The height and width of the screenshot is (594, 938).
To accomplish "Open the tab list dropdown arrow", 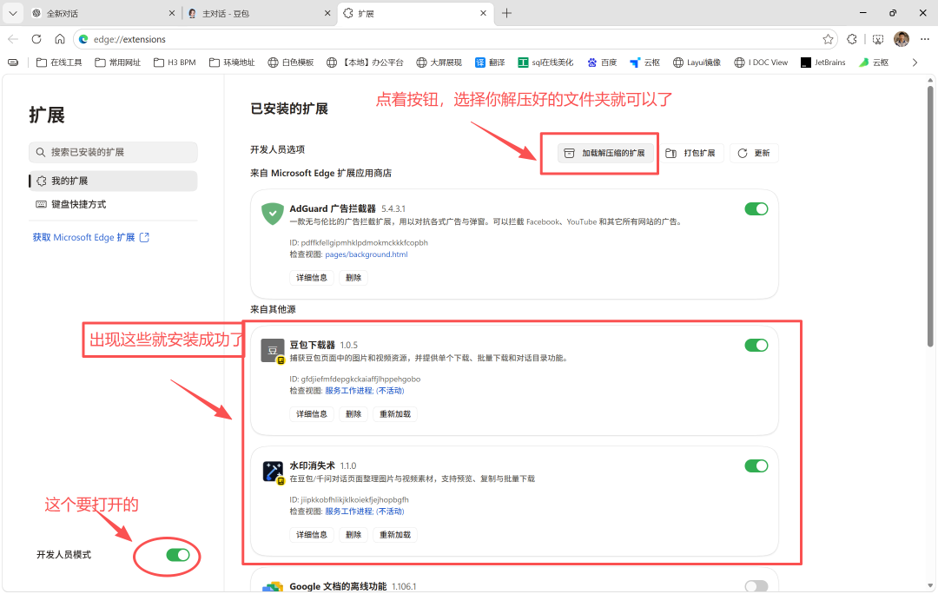I will [12, 13].
